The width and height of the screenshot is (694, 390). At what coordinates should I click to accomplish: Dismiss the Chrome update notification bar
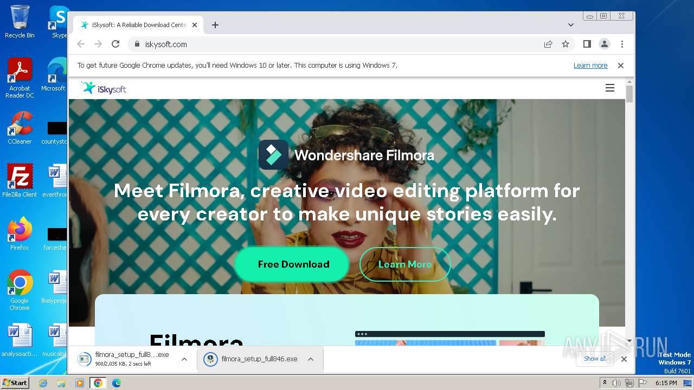pyautogui.click(x=621, y=65)
